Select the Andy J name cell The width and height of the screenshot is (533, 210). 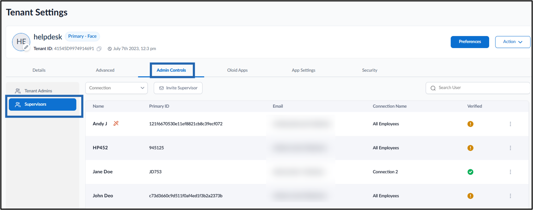(100, 124)
